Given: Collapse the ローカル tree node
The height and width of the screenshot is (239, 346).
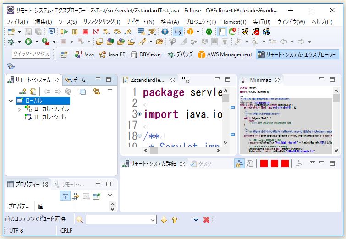Looking at the screenshot, I should (11, 101).
